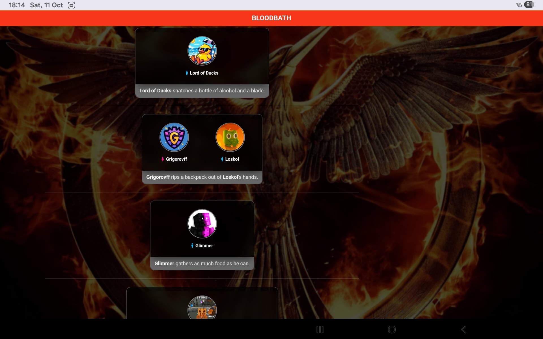Click text 'gathers as much food as he can.'
543x339 pixels.
[x=213, y=264]
